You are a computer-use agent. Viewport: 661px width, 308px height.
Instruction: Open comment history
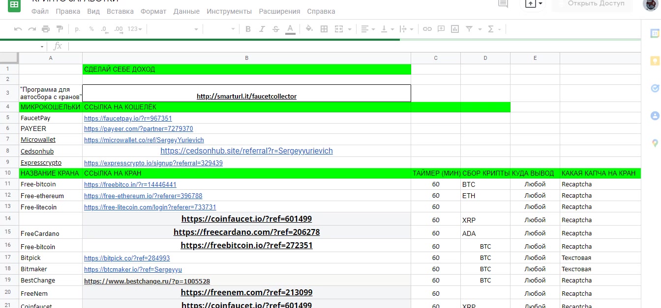[x=503, y=4]
